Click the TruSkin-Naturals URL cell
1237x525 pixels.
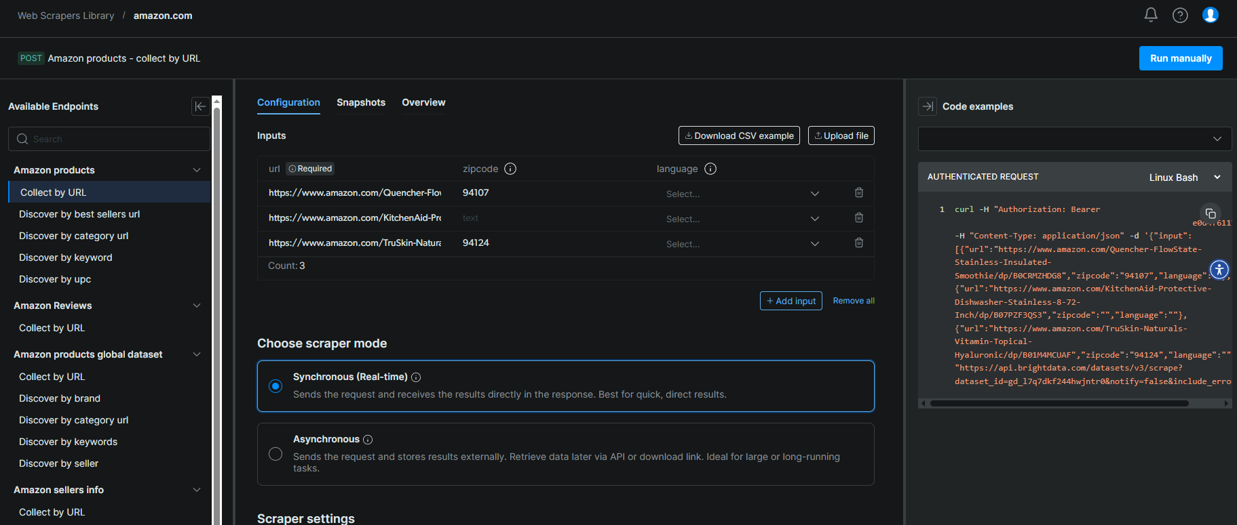coord(355,243)
